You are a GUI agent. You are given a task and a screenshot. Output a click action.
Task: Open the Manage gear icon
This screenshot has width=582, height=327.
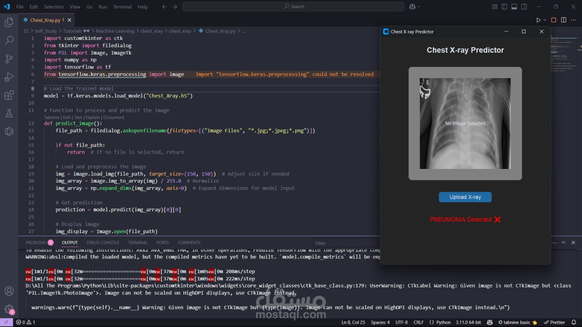(x=9, y=309)
